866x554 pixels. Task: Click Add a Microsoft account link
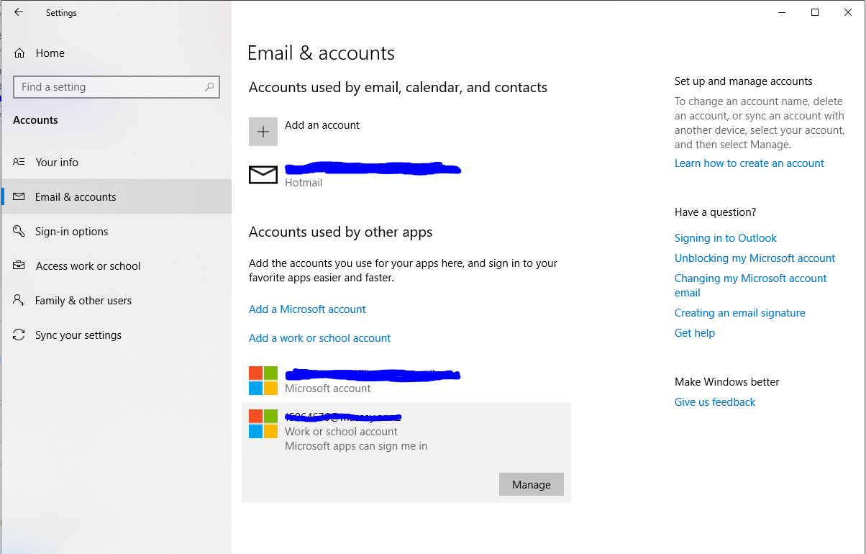(x=307, y=309)
